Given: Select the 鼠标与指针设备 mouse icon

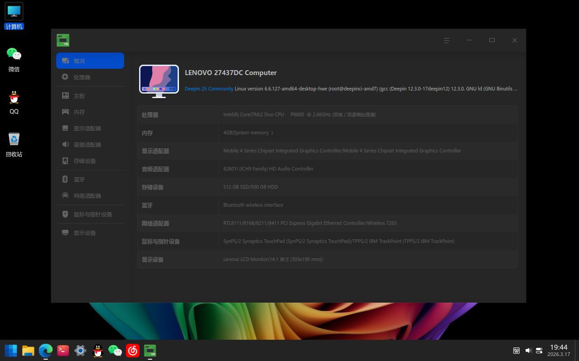Looking at the screenshot, I should point(65,214).
